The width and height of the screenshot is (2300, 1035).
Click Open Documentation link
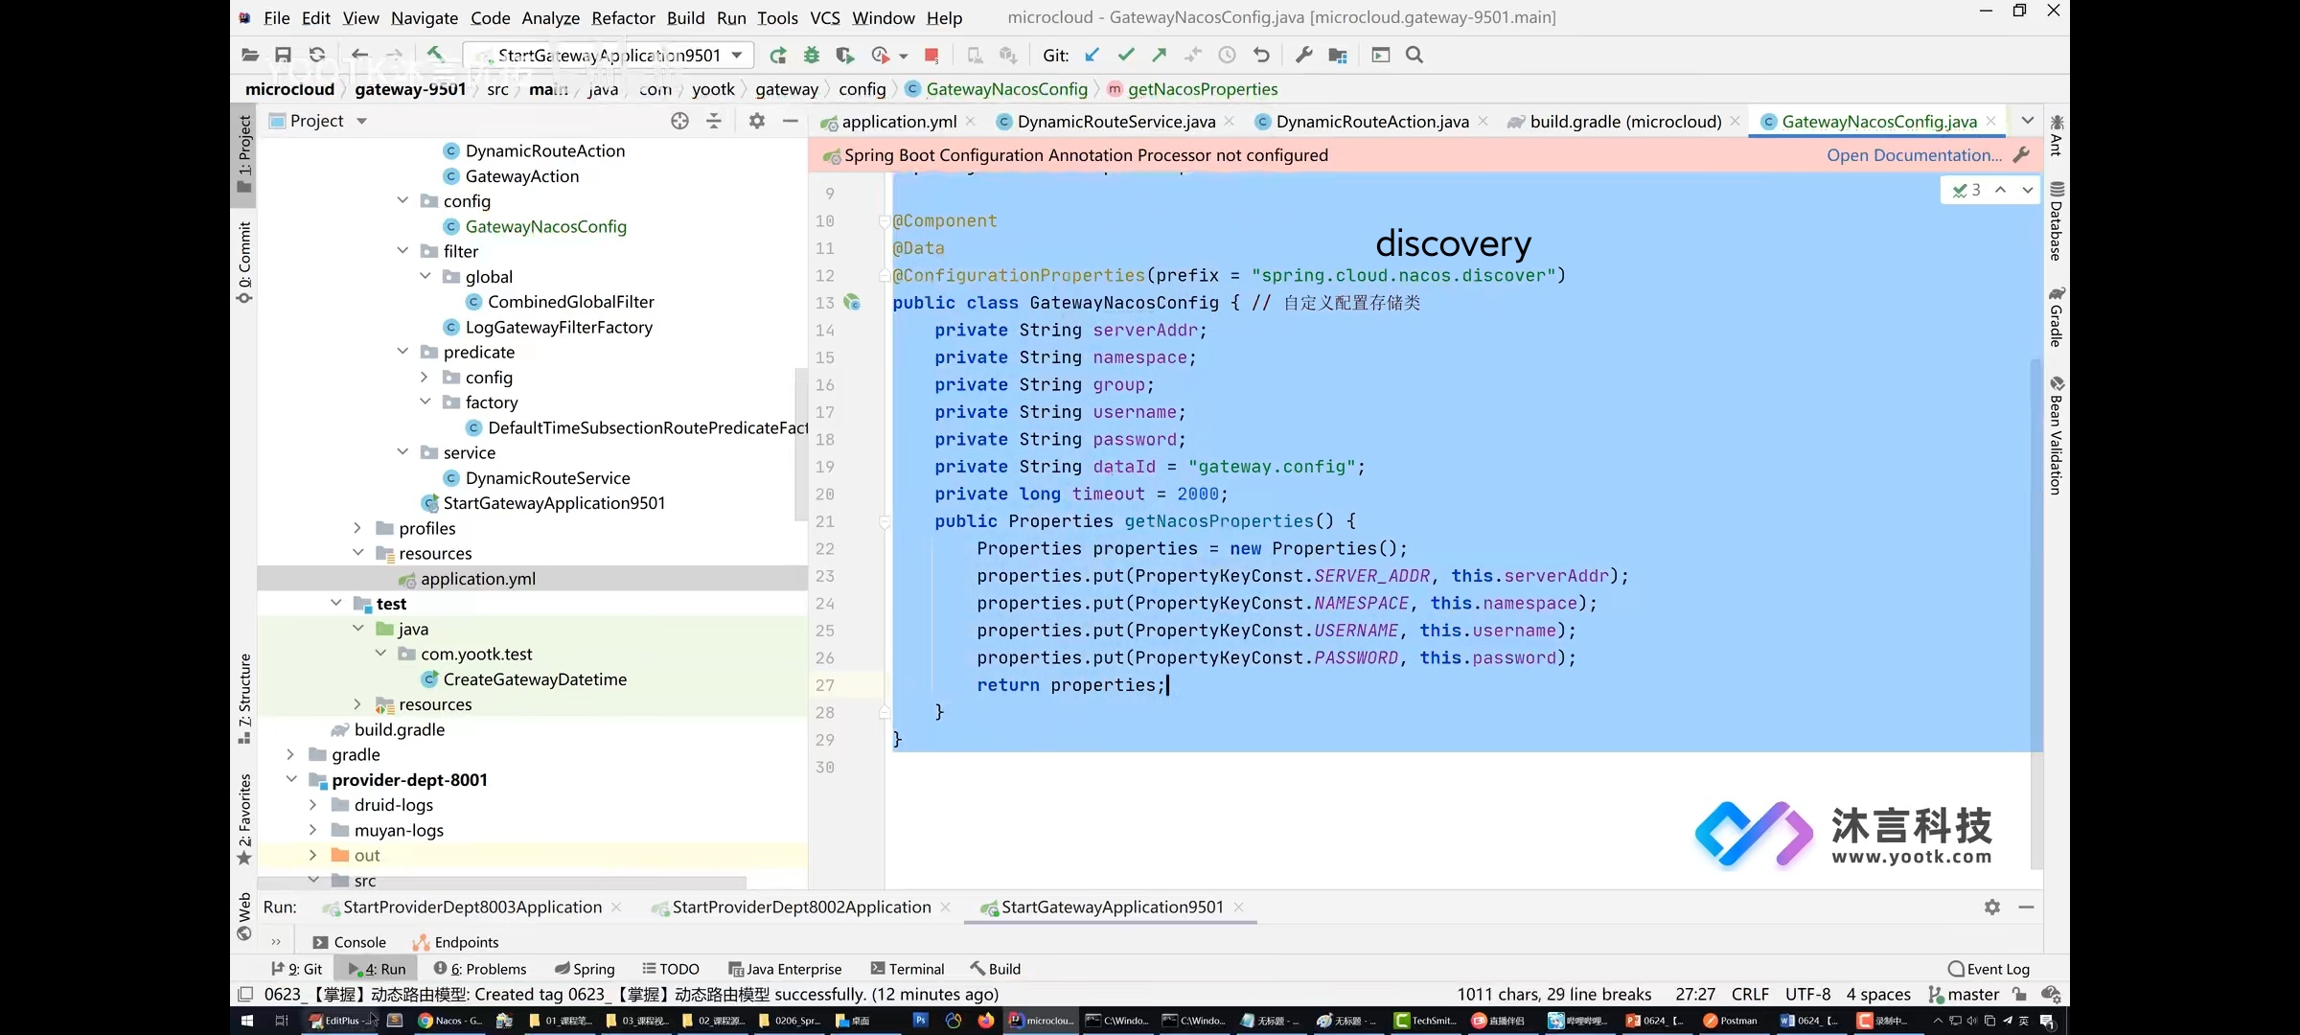pyautogui.click(x=1914, y=155)
